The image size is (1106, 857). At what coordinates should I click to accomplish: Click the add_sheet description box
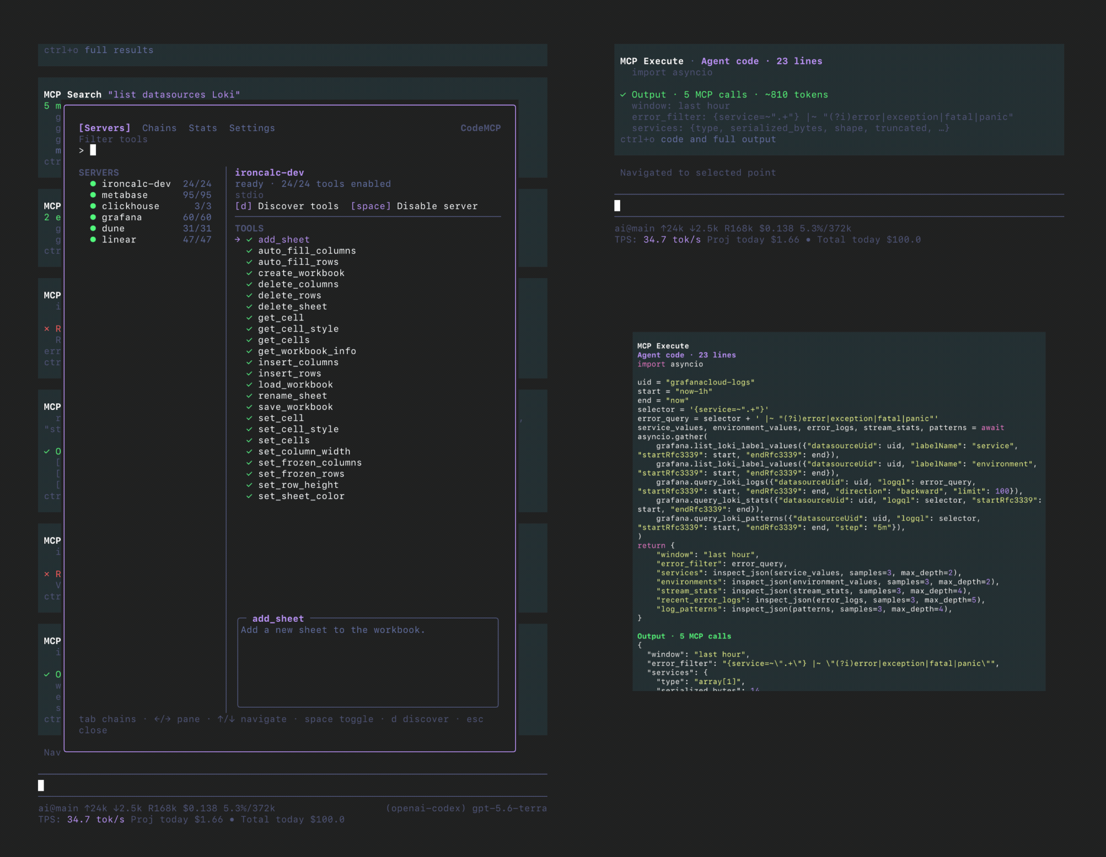[368, 663]
